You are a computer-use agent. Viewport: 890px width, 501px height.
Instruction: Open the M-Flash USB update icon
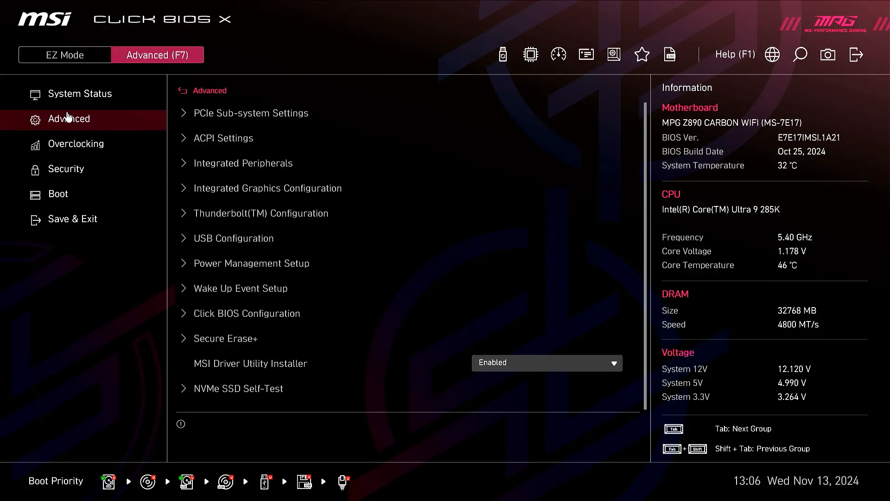[502, 55]
